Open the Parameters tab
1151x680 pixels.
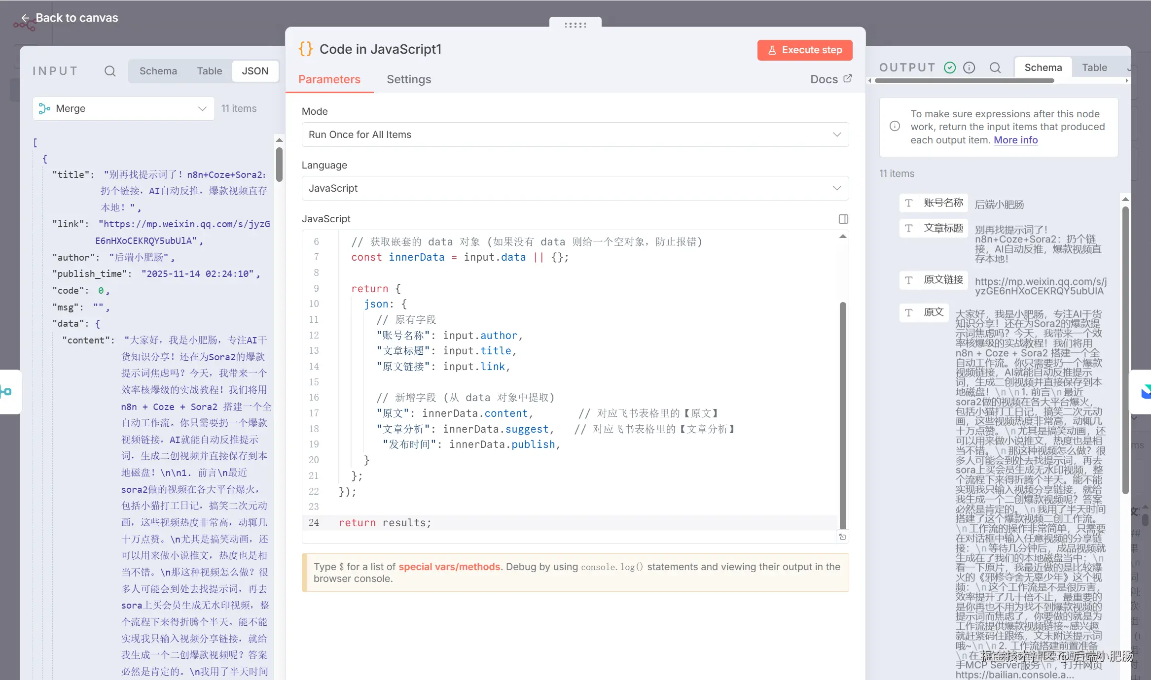click(x=329, y=79)
